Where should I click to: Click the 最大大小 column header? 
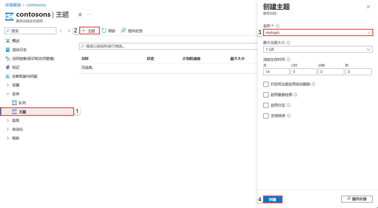click(237, 59)
